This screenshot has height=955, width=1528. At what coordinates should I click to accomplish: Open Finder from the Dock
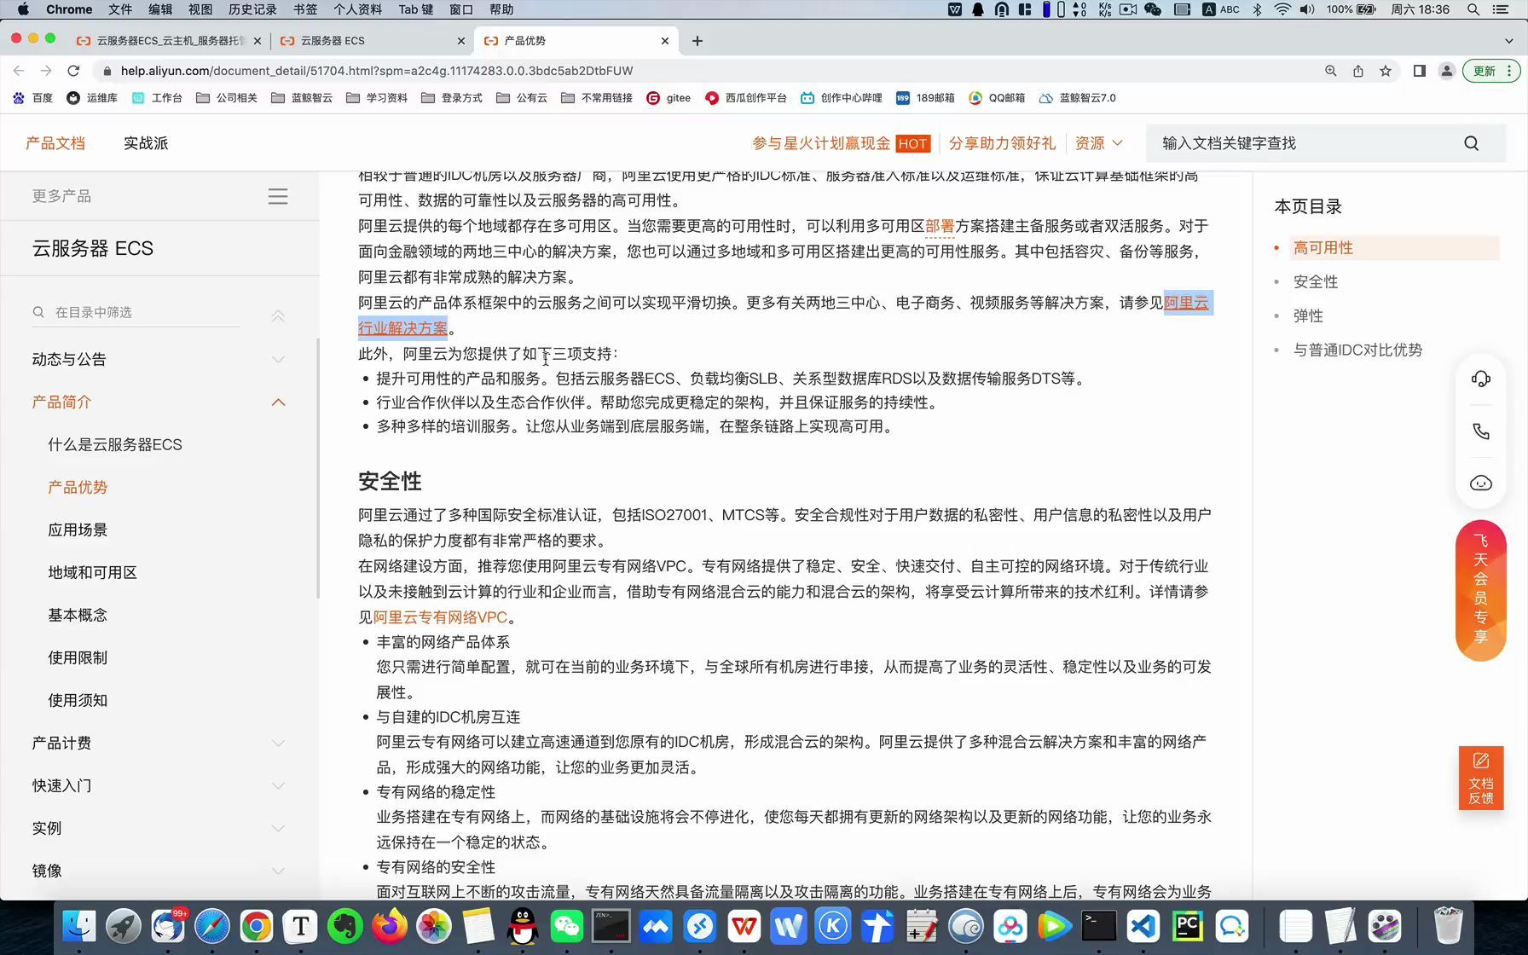[79, 926]
